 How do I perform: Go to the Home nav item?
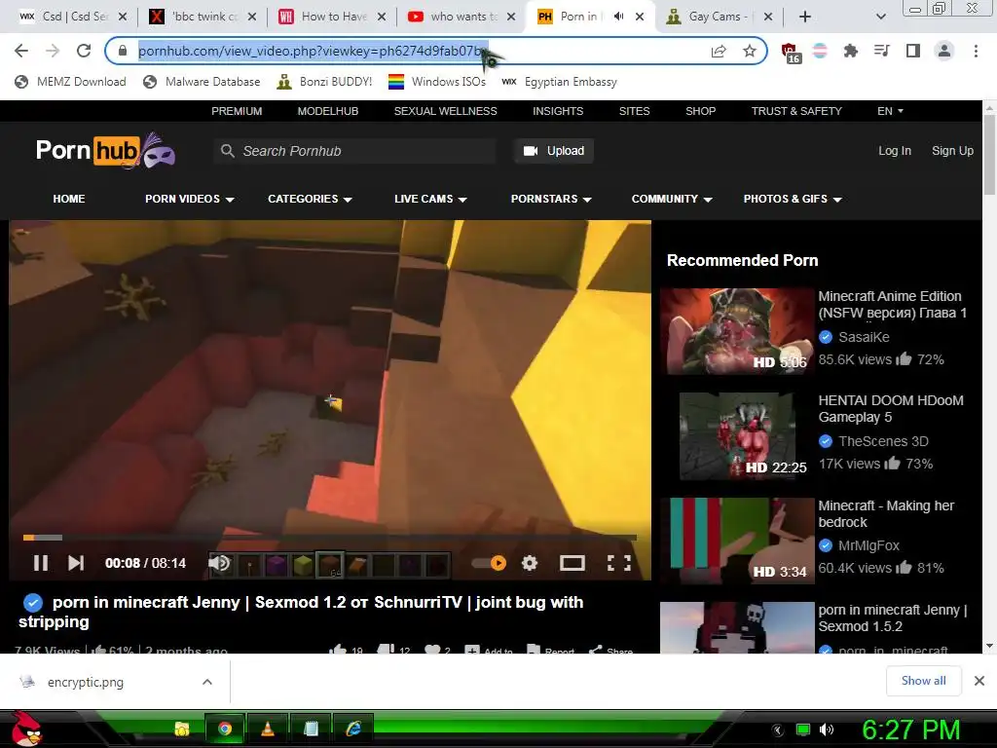(69, 199)
